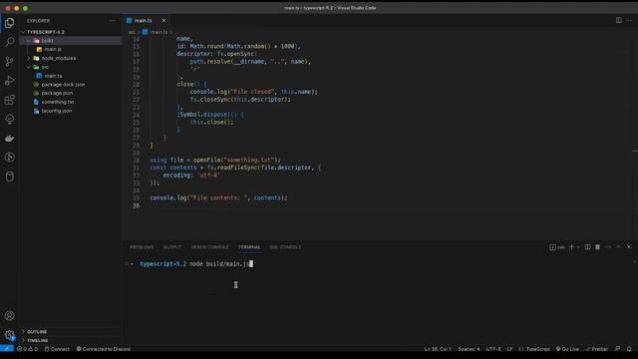This screenshot has height=359, width=638.
Task: Click line number 30 in gutter
Action: coord(136,160)
